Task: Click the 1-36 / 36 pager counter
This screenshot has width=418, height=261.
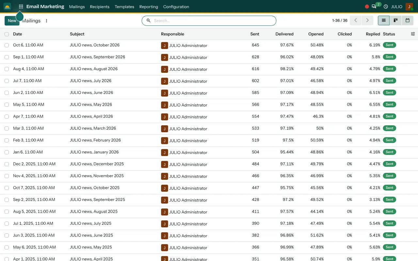Action: [340, 21]
